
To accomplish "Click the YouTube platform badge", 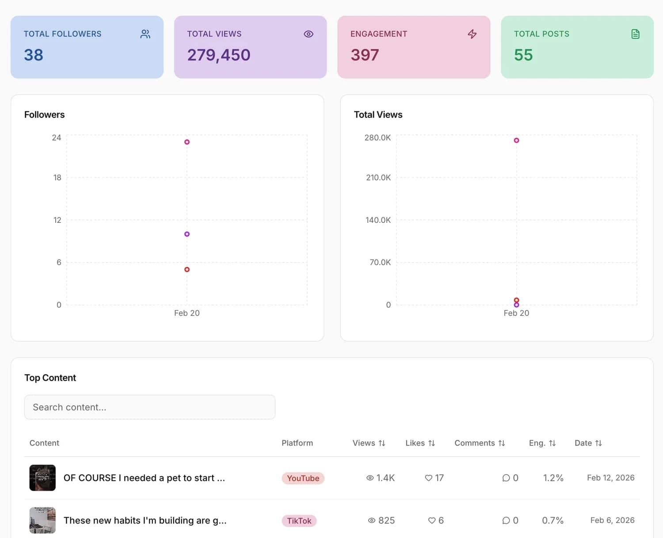I will [x=303, y=478].
